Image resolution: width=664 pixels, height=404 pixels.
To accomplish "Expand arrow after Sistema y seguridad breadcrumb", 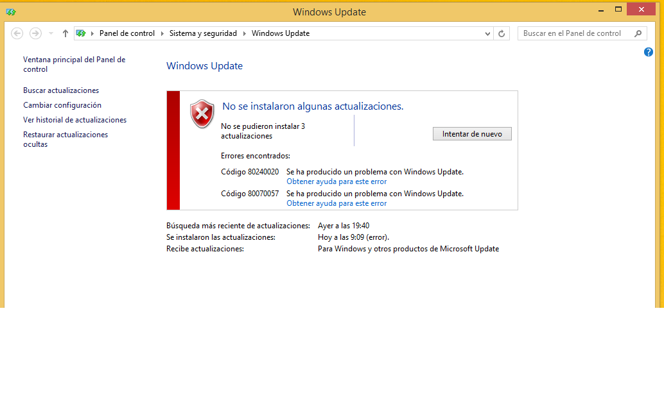I will [x=244, y=33].
